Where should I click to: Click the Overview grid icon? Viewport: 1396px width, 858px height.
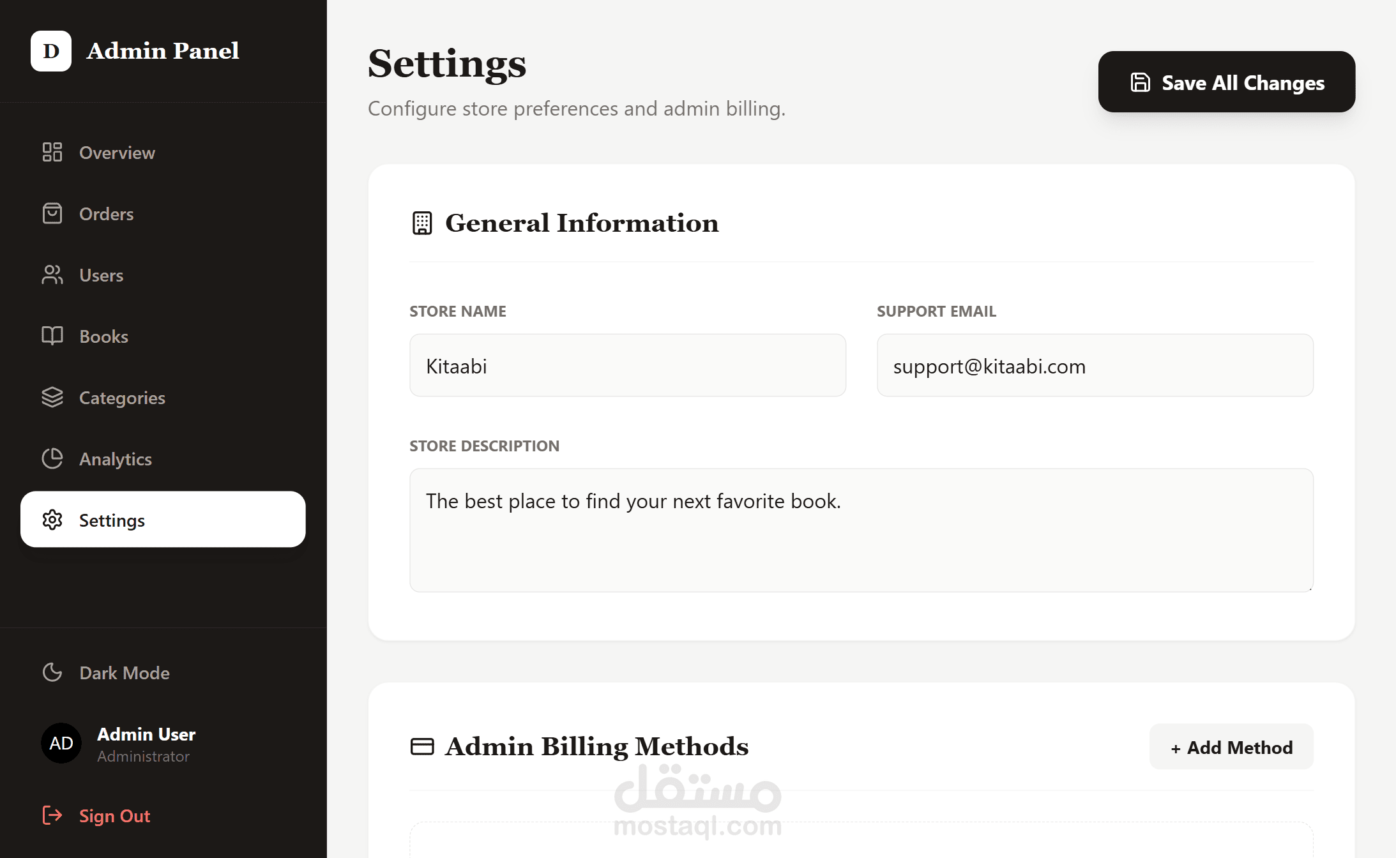point(52,152)
